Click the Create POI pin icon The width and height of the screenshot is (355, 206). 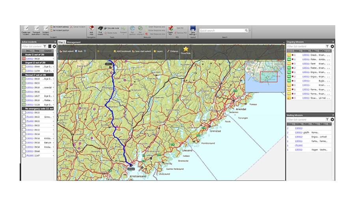[170, 28]
